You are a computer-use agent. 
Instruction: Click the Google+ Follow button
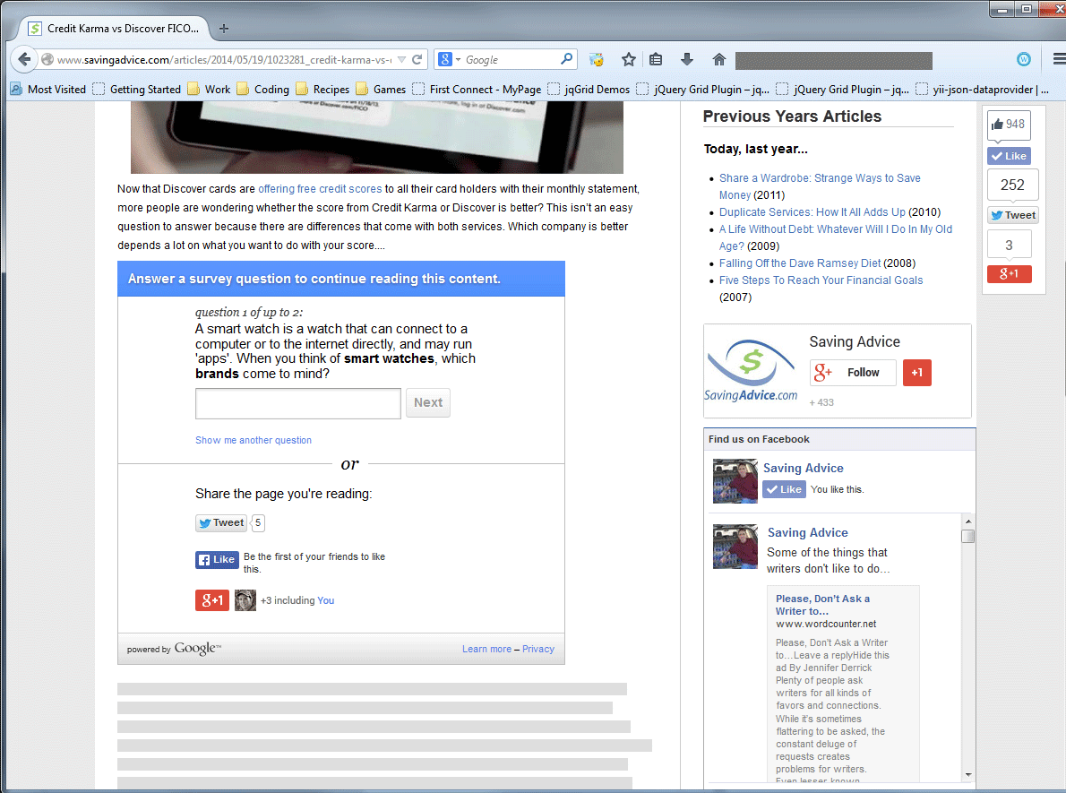[853, 373]
